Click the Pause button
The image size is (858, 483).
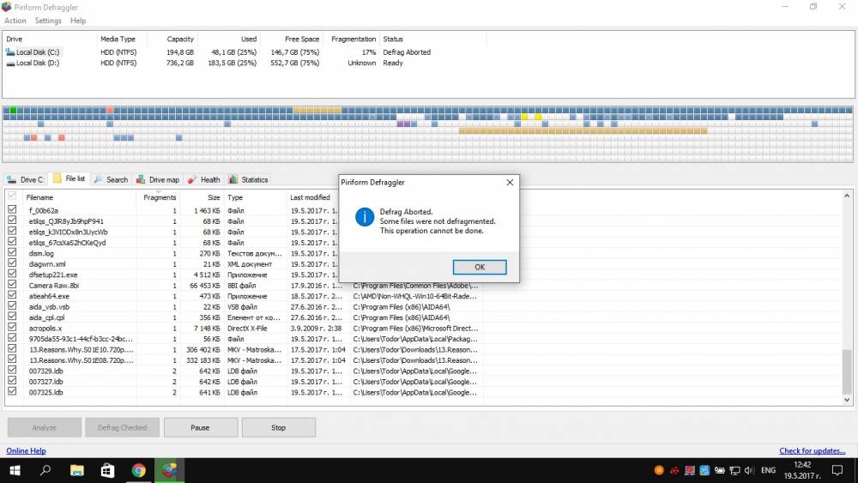click(x=200, y=428)
